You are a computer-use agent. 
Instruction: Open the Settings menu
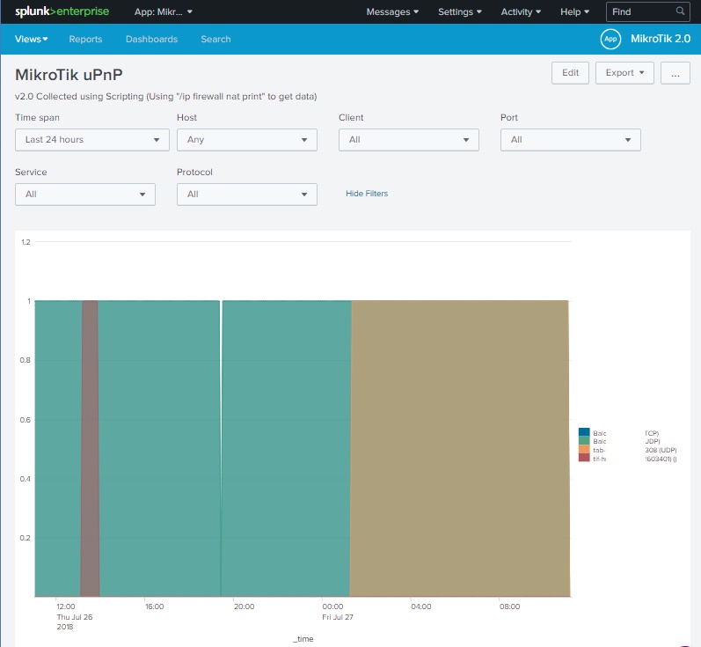460,12
